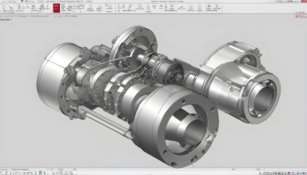The width and height of the screenshot is (307, 175).
Task: Click the red highlighted ribbon button
Action: pos(56,8)
